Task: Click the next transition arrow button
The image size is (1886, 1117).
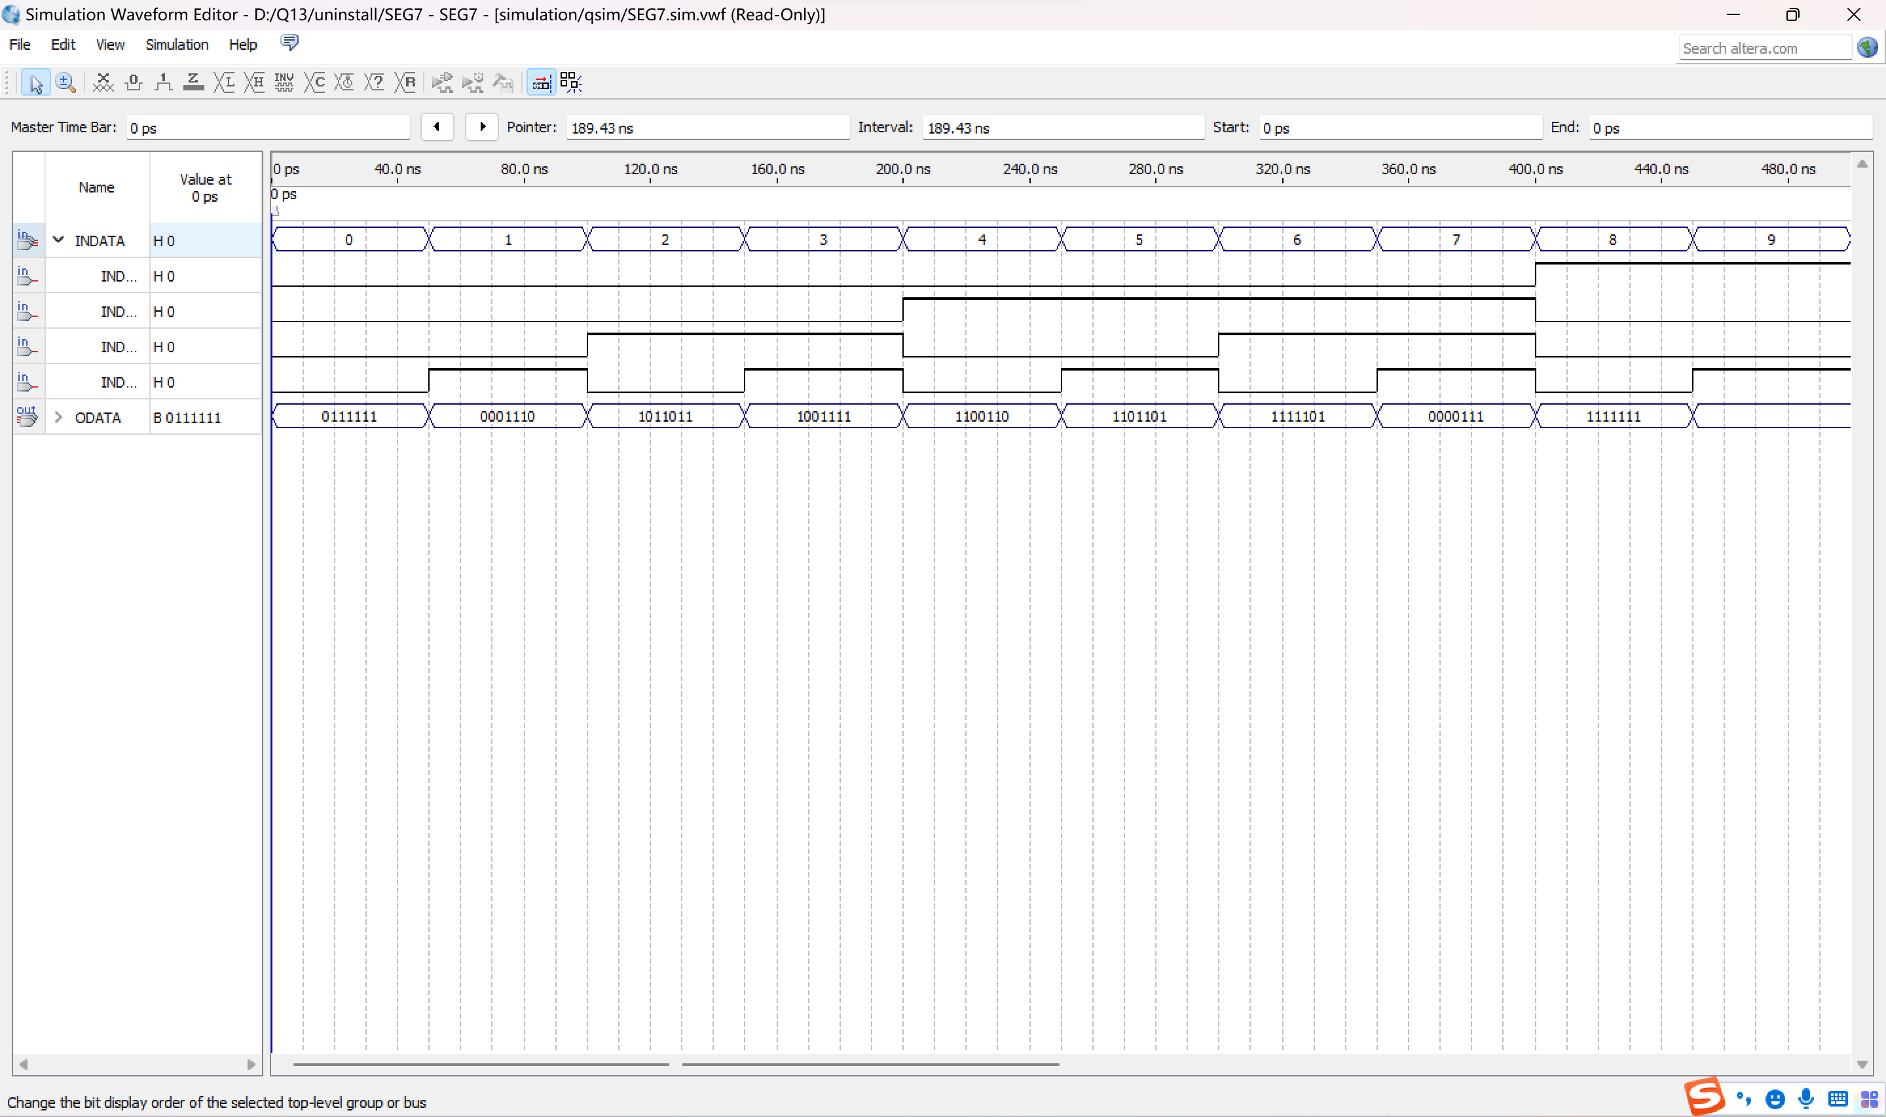Action: point(482,126)
